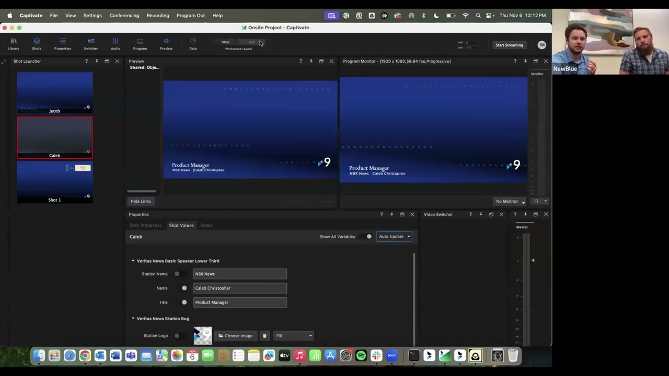Open the Program Out menu

point(191,16)
